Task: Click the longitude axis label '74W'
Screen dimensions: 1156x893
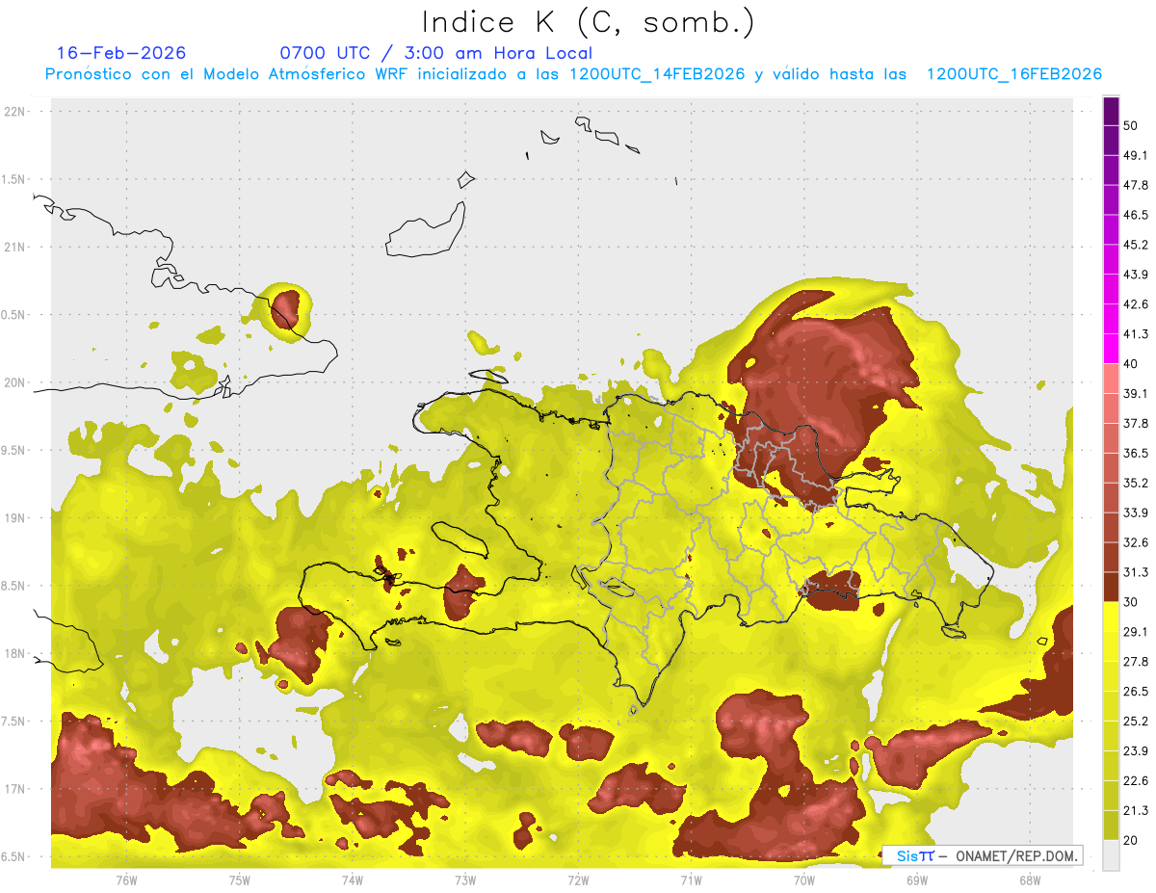Action: (x=352, y=880)
